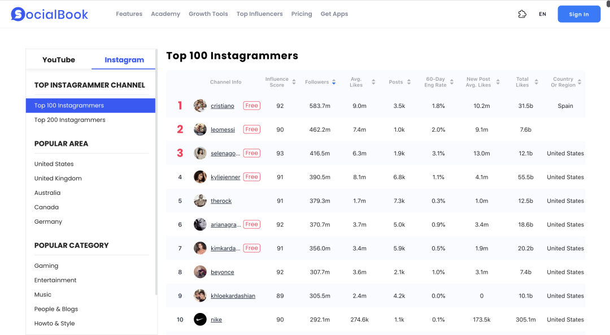The width and height of the screenshot is (610, 335).
Task: Filter by Germany area
Action: (48, 221)
